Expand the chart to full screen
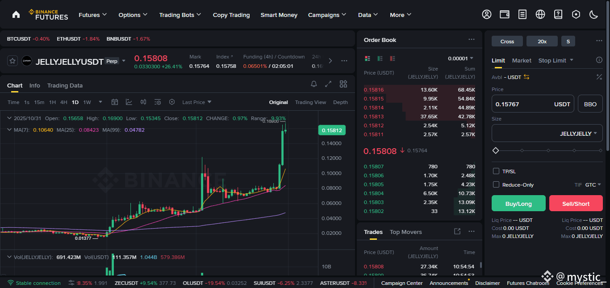This screenshot has width=610, height=288. coord(328,84)
